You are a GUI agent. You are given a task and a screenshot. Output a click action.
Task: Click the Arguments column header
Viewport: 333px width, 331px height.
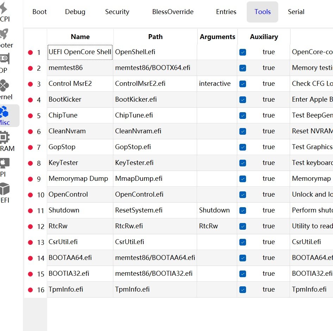click(x=218, y=37)
